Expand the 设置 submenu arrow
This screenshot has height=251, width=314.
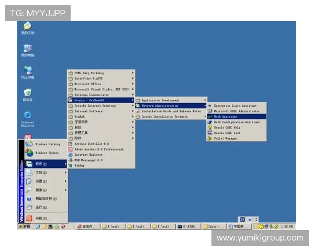65,181
